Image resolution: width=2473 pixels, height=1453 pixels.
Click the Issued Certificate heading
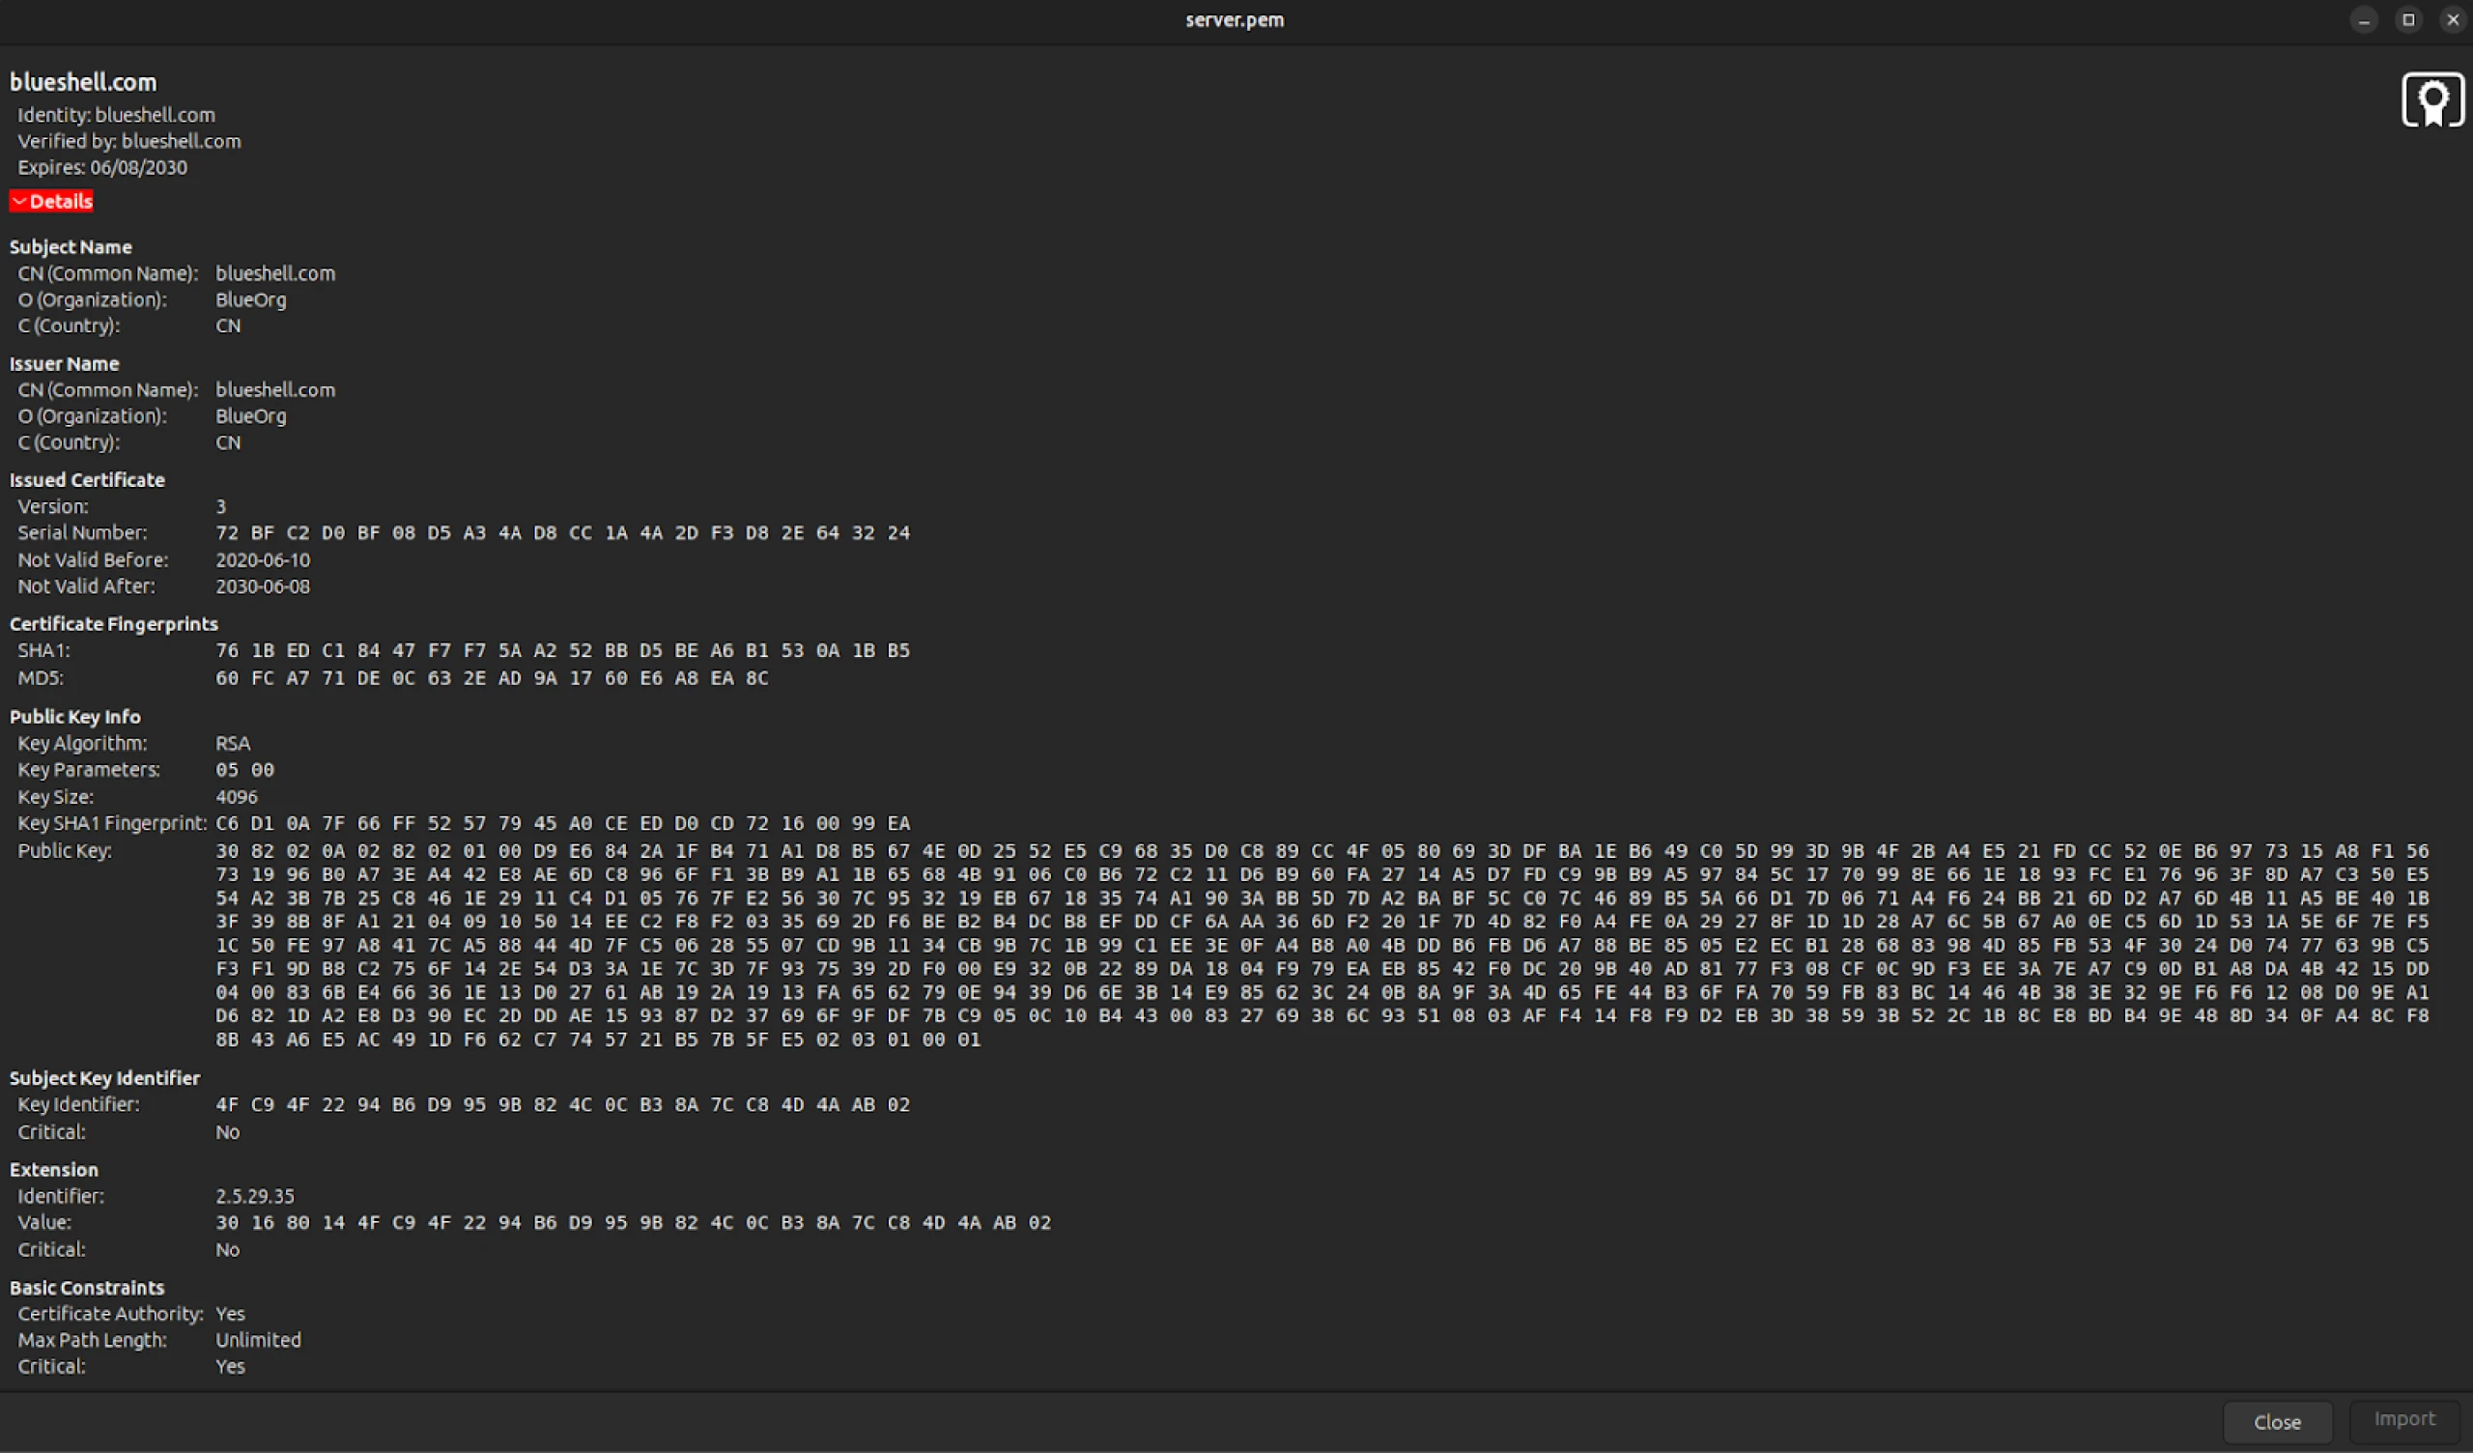[87, 480]
